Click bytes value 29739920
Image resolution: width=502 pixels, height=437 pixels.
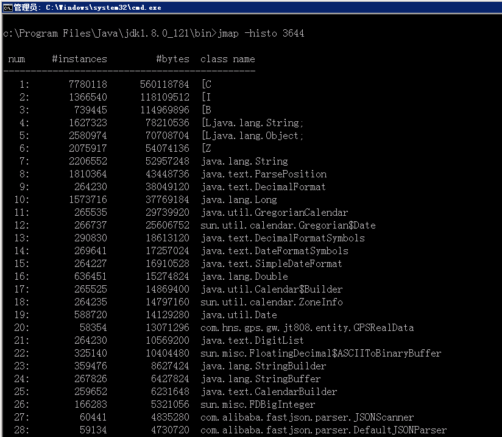pos(168,213)
